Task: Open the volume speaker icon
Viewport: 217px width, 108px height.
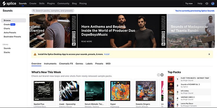Action: click(207, 4)
